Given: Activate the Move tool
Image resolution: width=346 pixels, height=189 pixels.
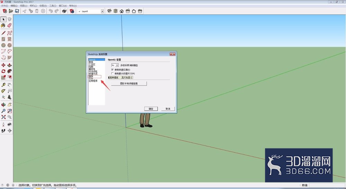Looking at the screenshot, I should (x=3, y=65).
